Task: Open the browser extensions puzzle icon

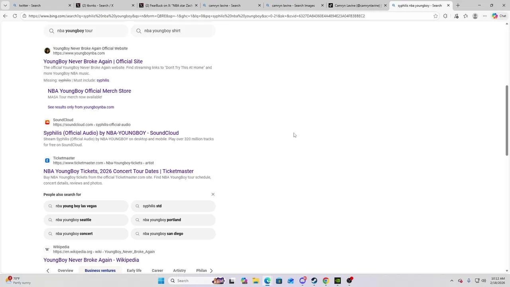Action: [x=445, y=16]
